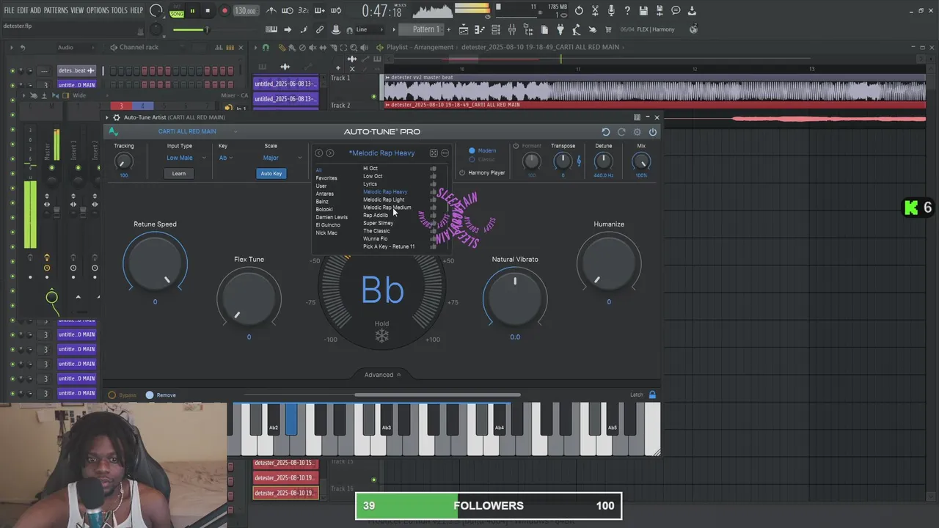Open preset options three-dot menu

(x=445, y=153)
